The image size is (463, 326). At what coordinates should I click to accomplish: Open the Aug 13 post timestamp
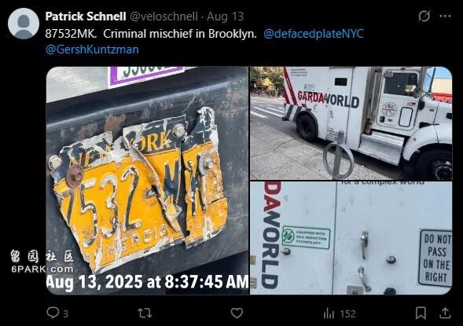point(226,16)
